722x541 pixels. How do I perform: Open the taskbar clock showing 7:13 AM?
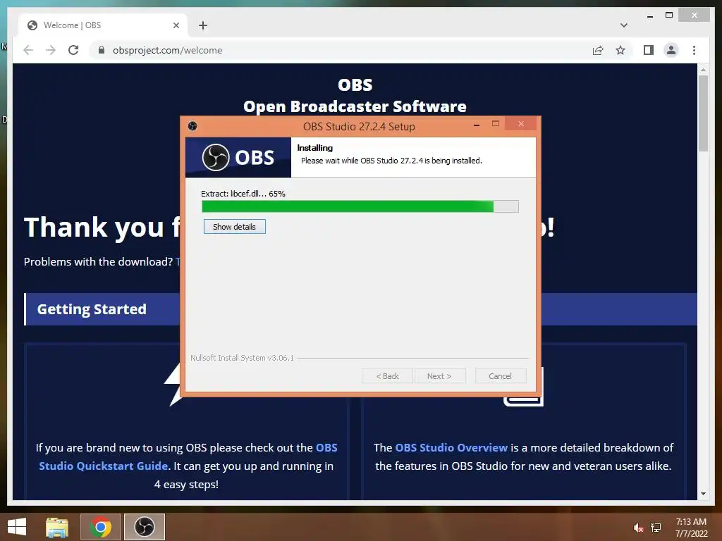pyautogui.click(x=691, y=528)
